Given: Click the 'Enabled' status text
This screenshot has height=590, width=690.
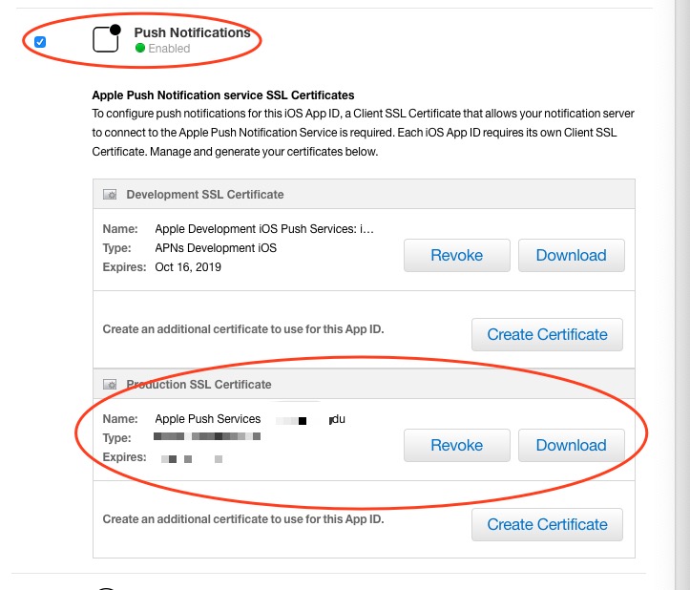Looking at the screenshot, I should (169, 49).
